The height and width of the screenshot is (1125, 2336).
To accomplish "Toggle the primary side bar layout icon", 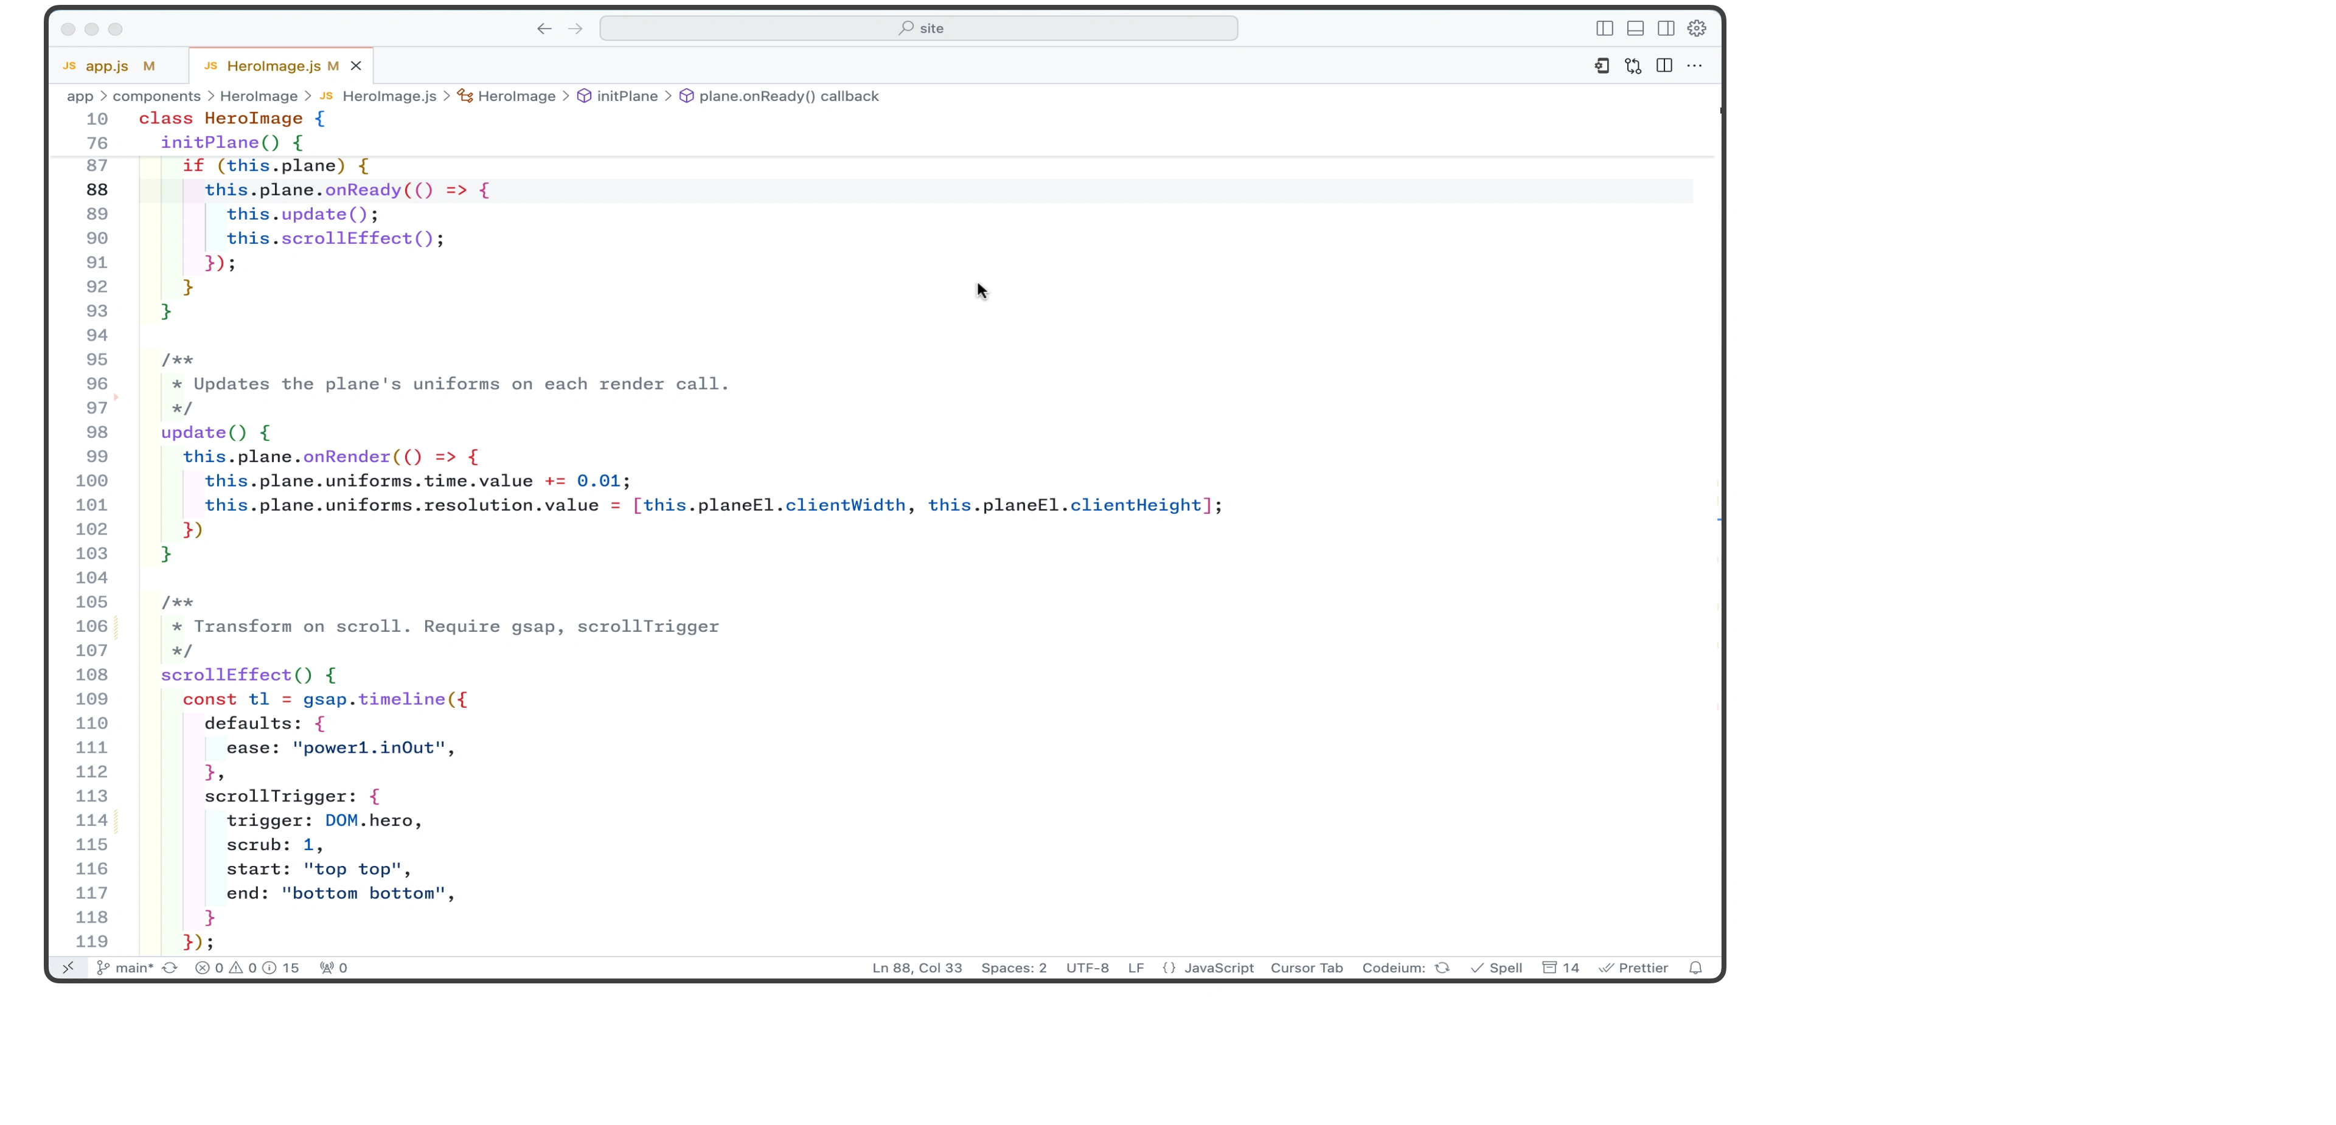I will pyautogui.click(x=1604, y=28).
